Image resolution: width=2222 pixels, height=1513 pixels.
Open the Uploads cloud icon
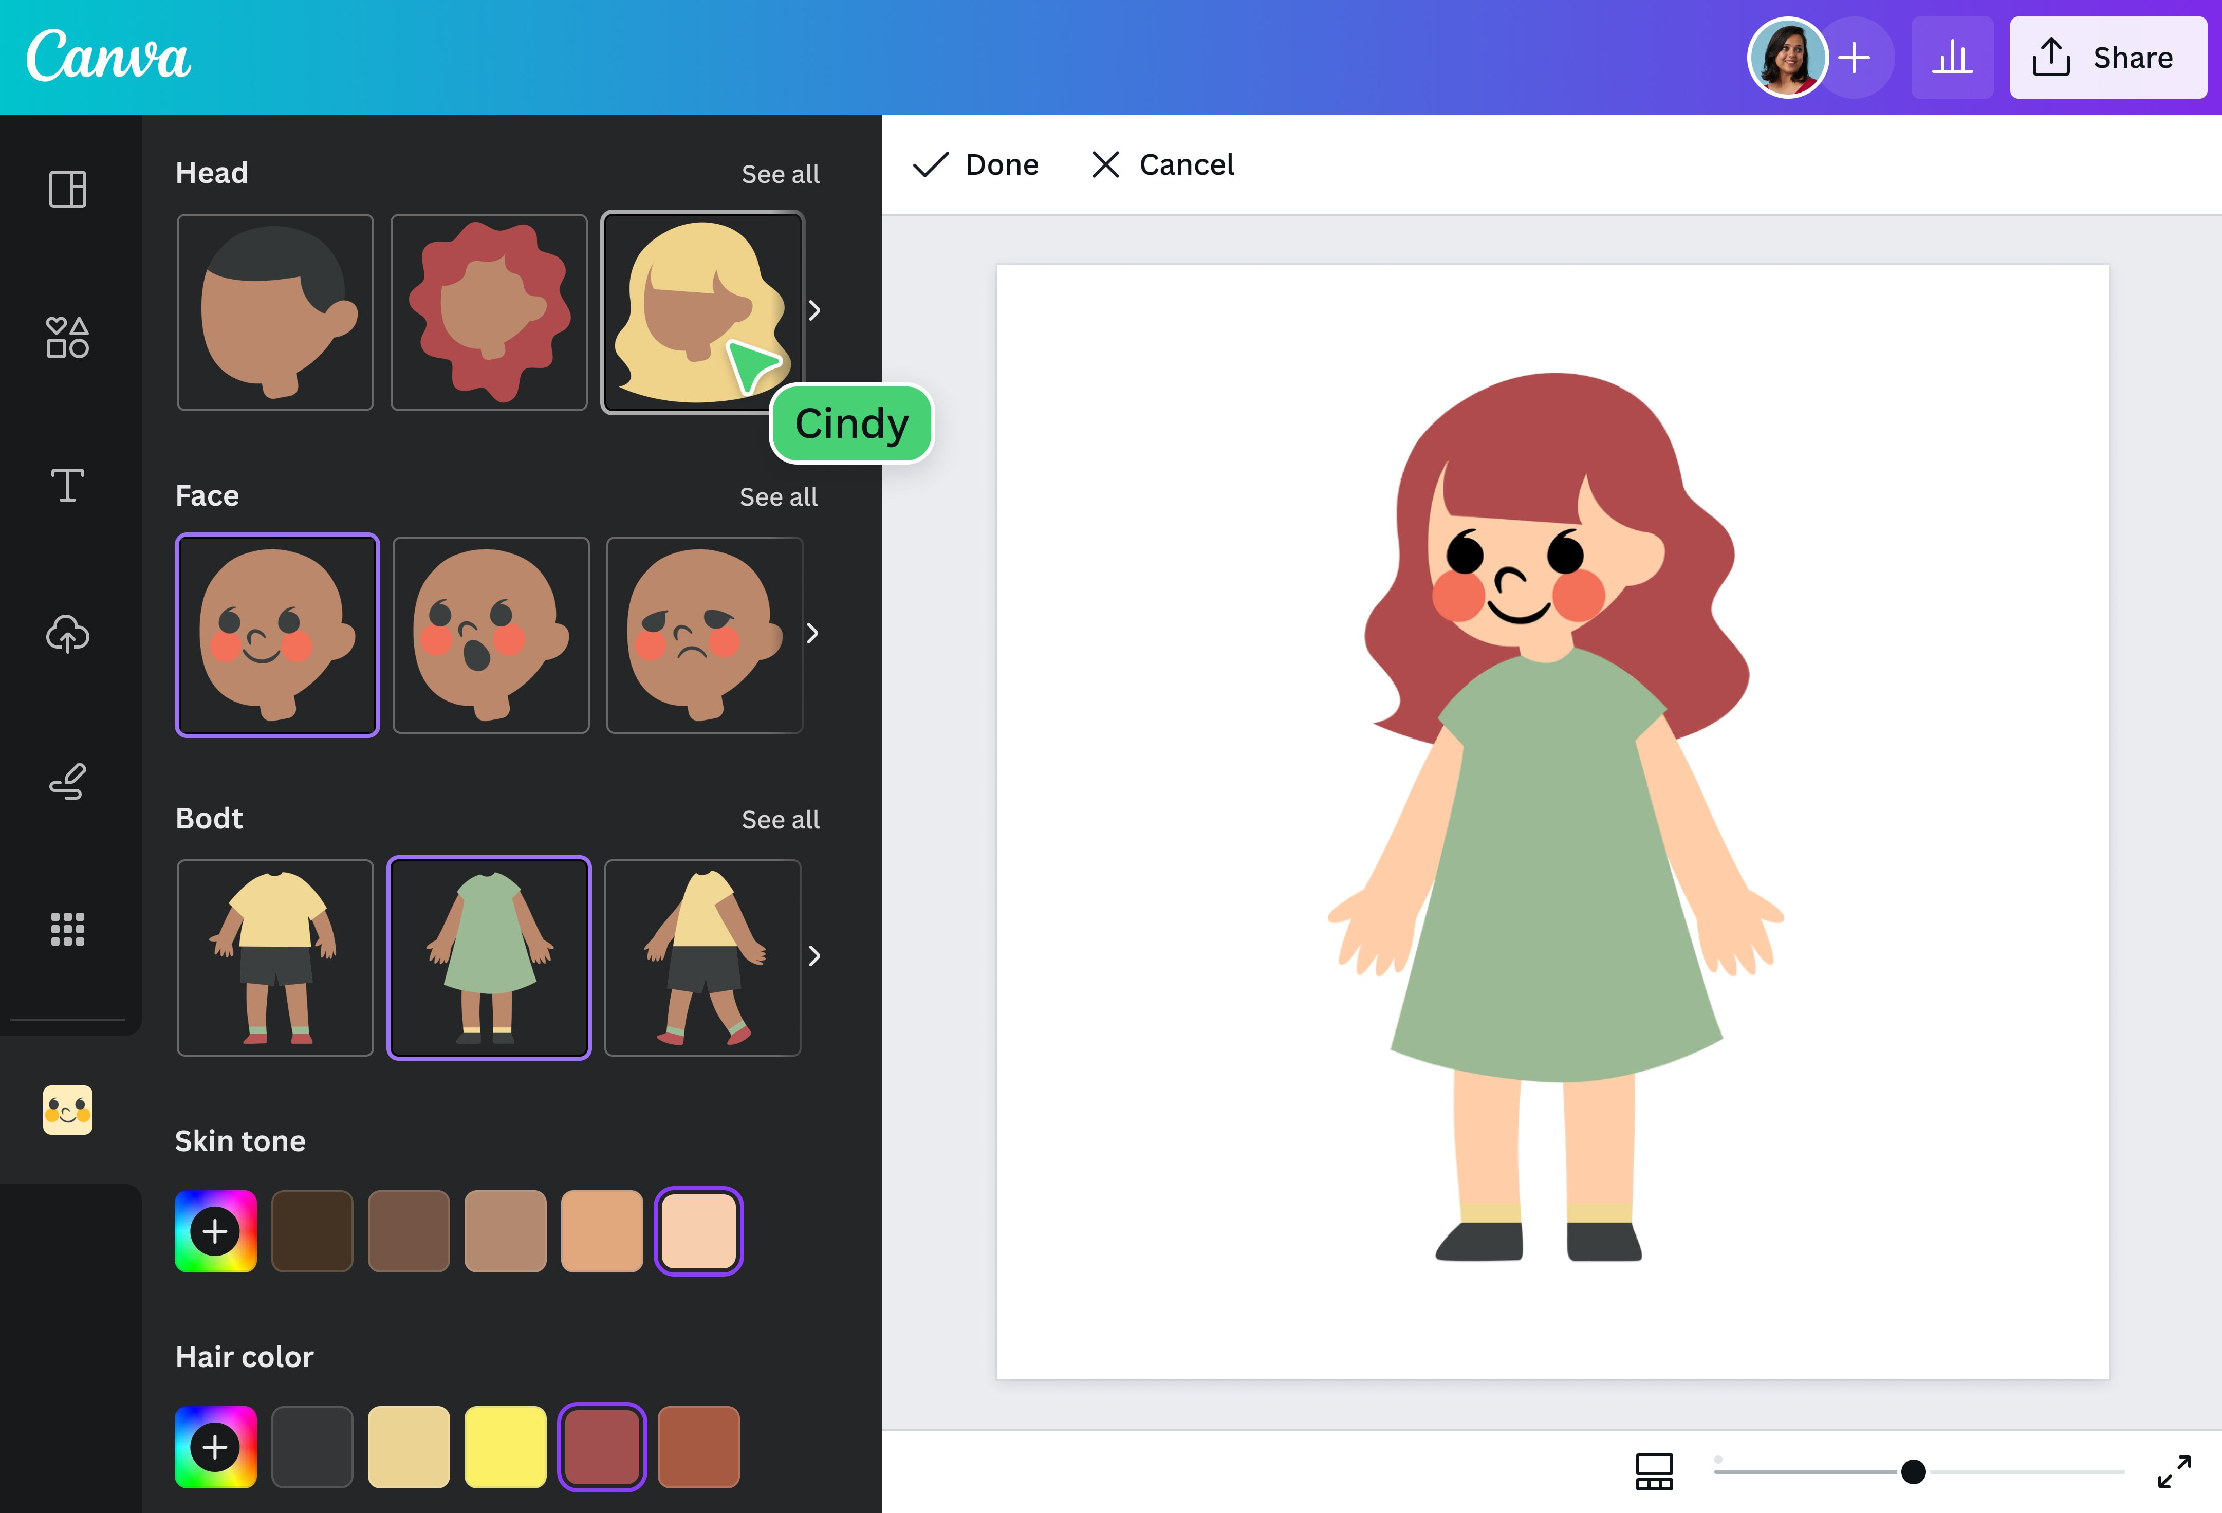pyautogui.click(x=68, y=634)
